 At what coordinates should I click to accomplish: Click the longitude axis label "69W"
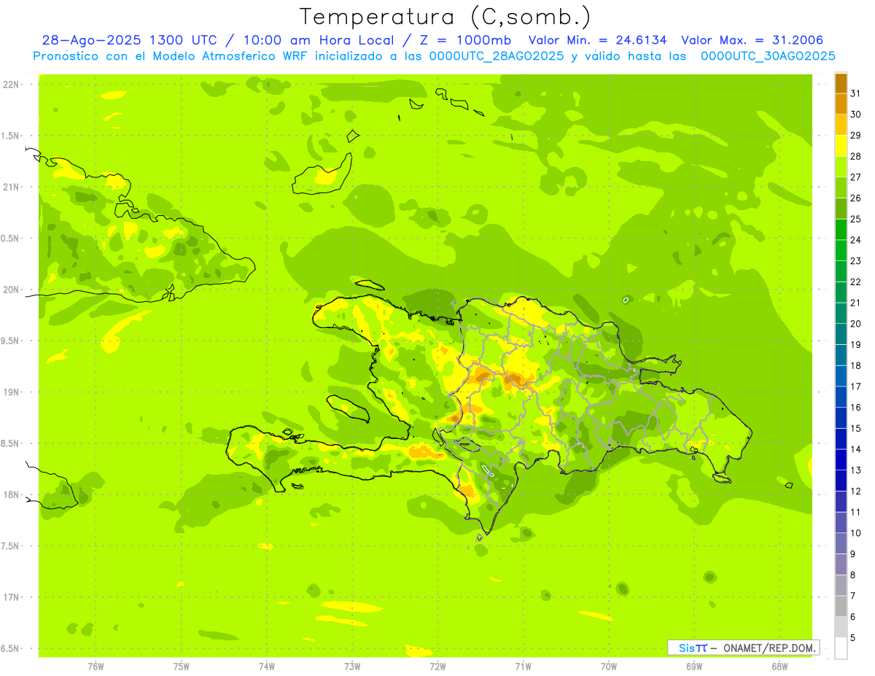tap(694, 667)
